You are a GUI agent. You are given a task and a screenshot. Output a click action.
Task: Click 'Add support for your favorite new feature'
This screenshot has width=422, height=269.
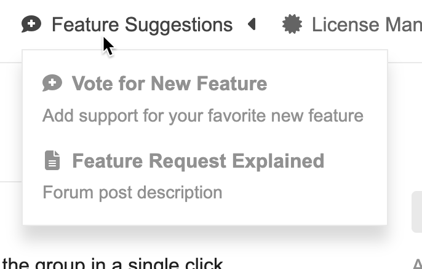pyautogui.click(x=202, y=115)
